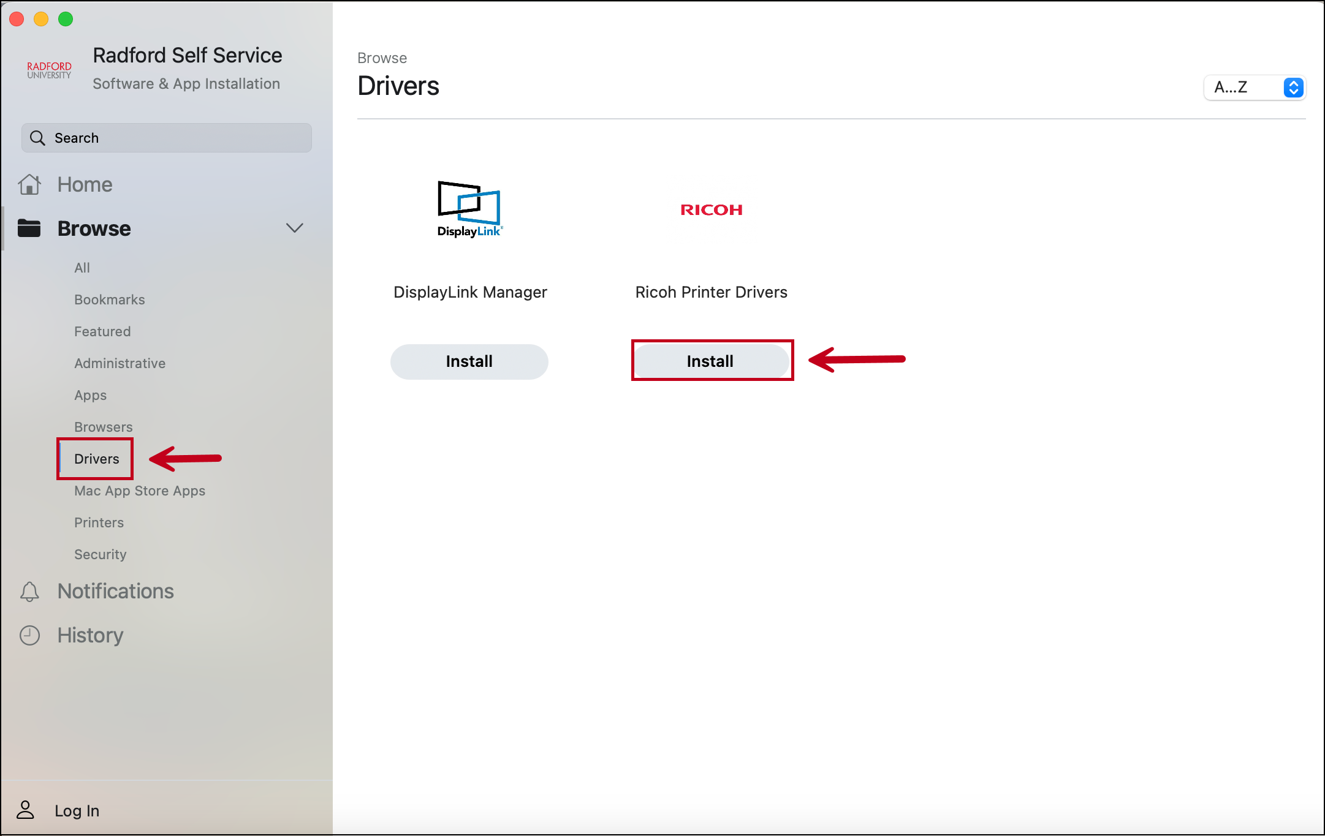Collapse the Browse section chevron
The image size is (1325, 836).
pos(295,228)
